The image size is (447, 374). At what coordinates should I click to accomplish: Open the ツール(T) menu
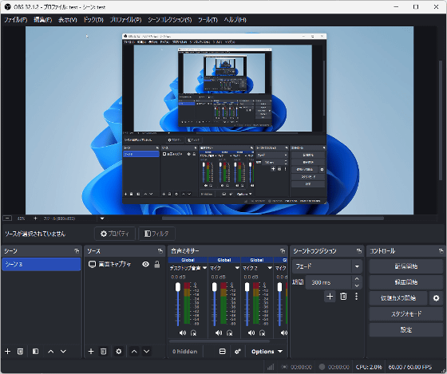click(208, 20)
